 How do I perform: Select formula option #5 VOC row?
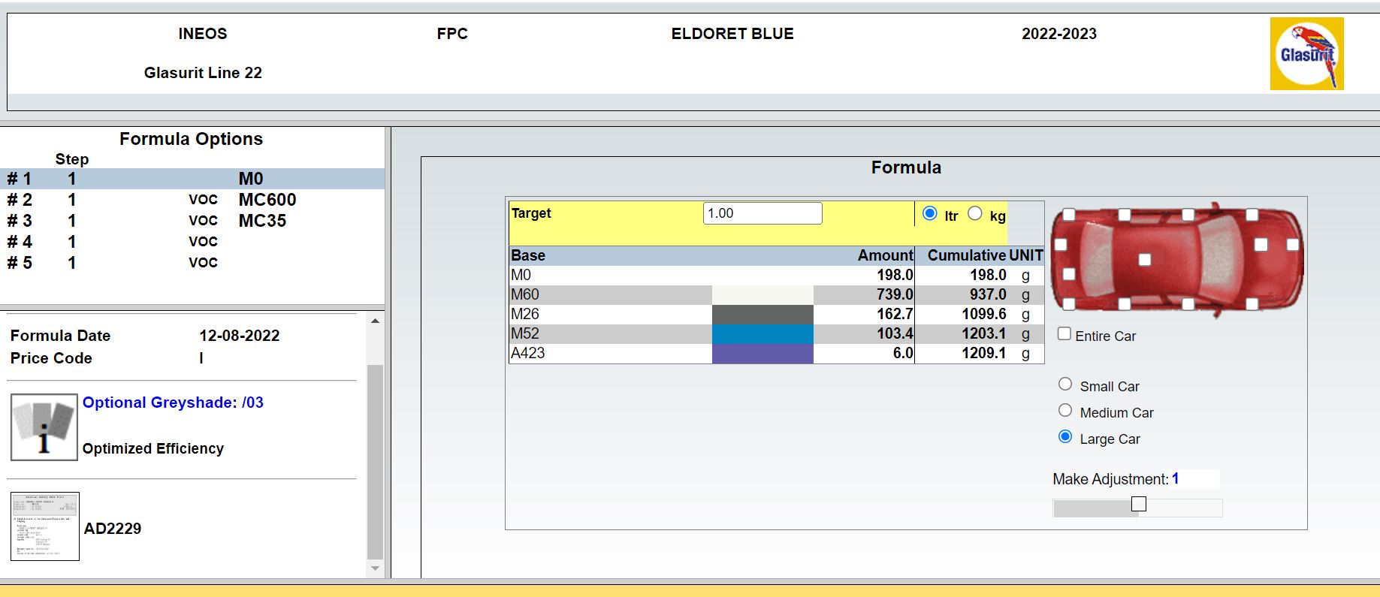(x=192, y=263)
